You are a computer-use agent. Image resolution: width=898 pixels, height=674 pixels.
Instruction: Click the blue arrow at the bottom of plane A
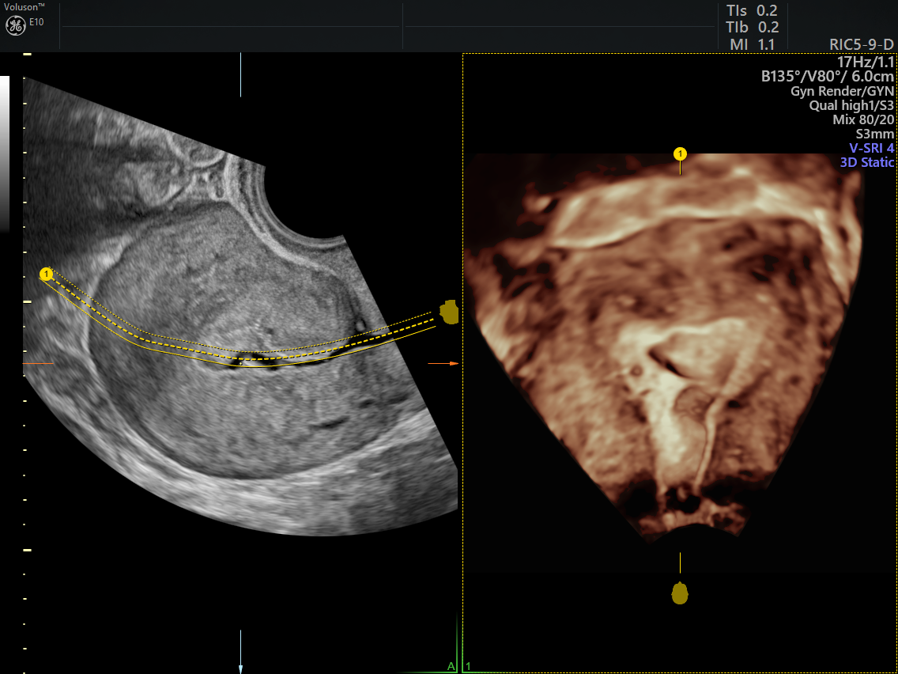click(240, 647)
